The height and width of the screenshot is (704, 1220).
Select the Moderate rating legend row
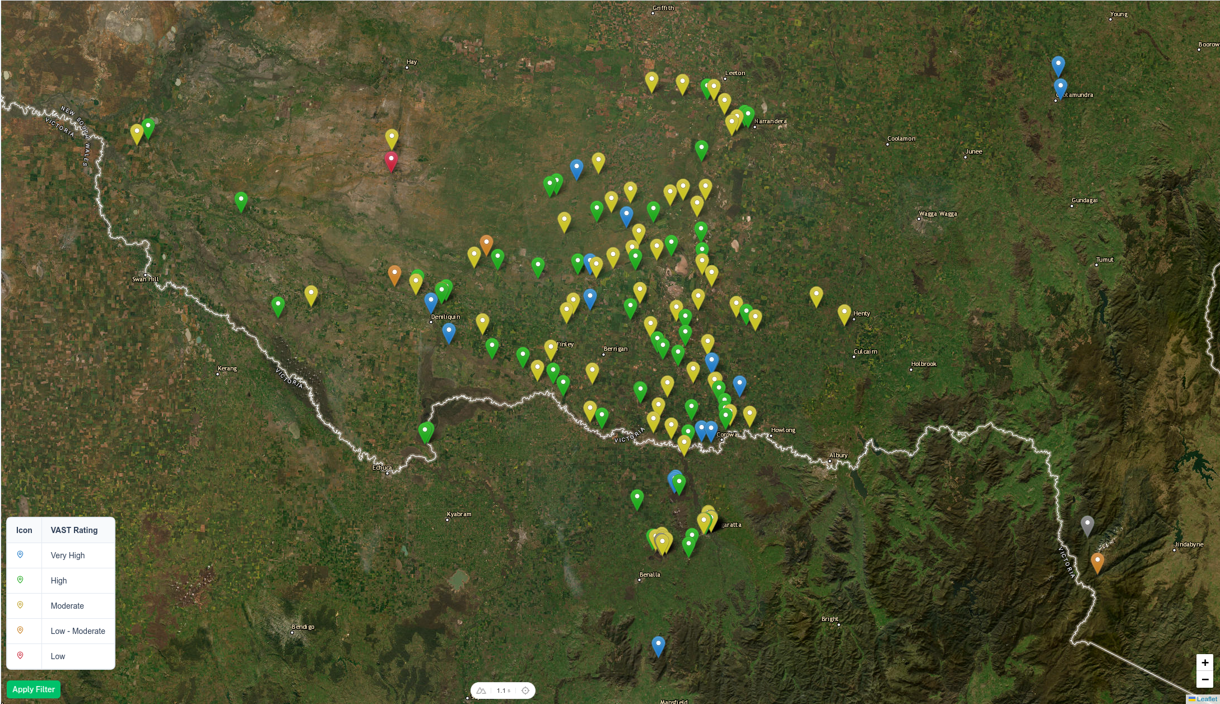(x=67, y=606)
